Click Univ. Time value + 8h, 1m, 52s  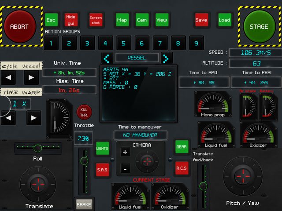tap(70, 73)
